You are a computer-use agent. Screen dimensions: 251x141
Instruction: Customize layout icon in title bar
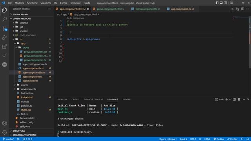pos(231,3)
